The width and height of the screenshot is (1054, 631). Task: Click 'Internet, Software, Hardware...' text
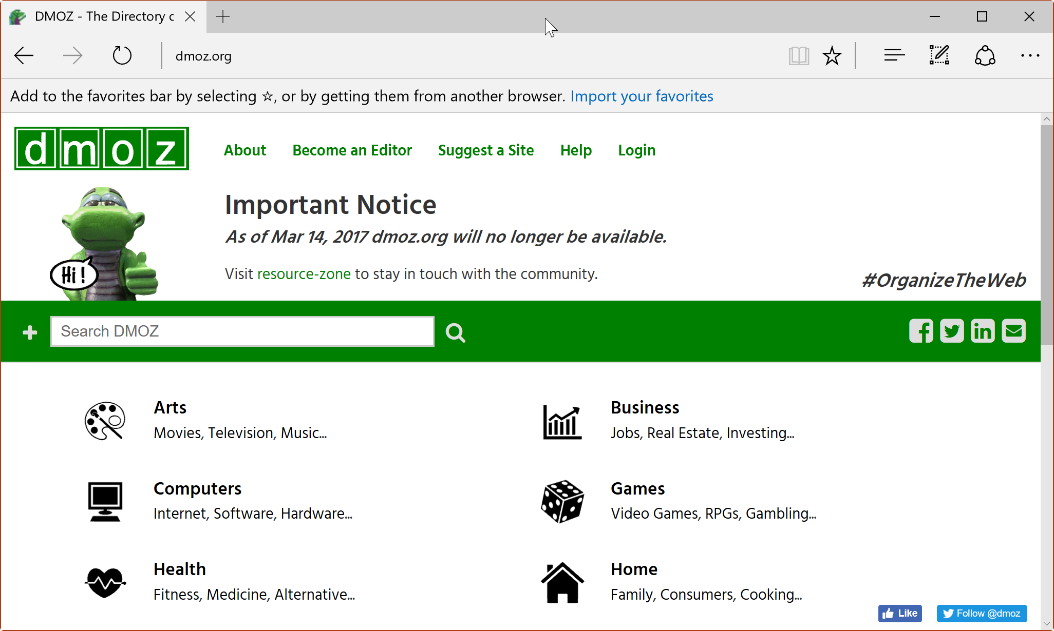pos(253,514)
